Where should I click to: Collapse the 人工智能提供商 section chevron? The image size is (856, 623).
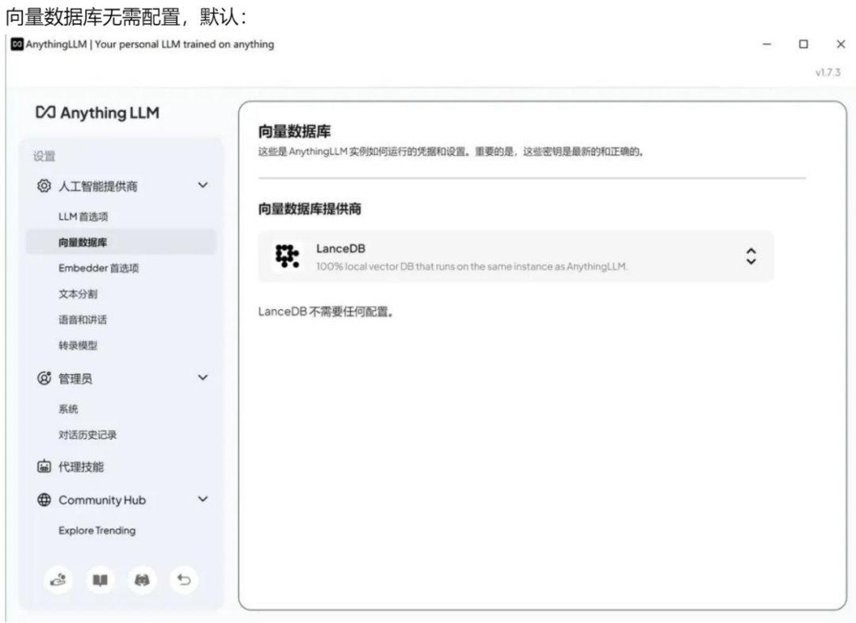203,185
